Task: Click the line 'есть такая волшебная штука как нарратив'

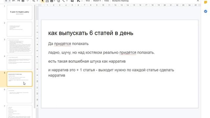Action: click(87, 61)
